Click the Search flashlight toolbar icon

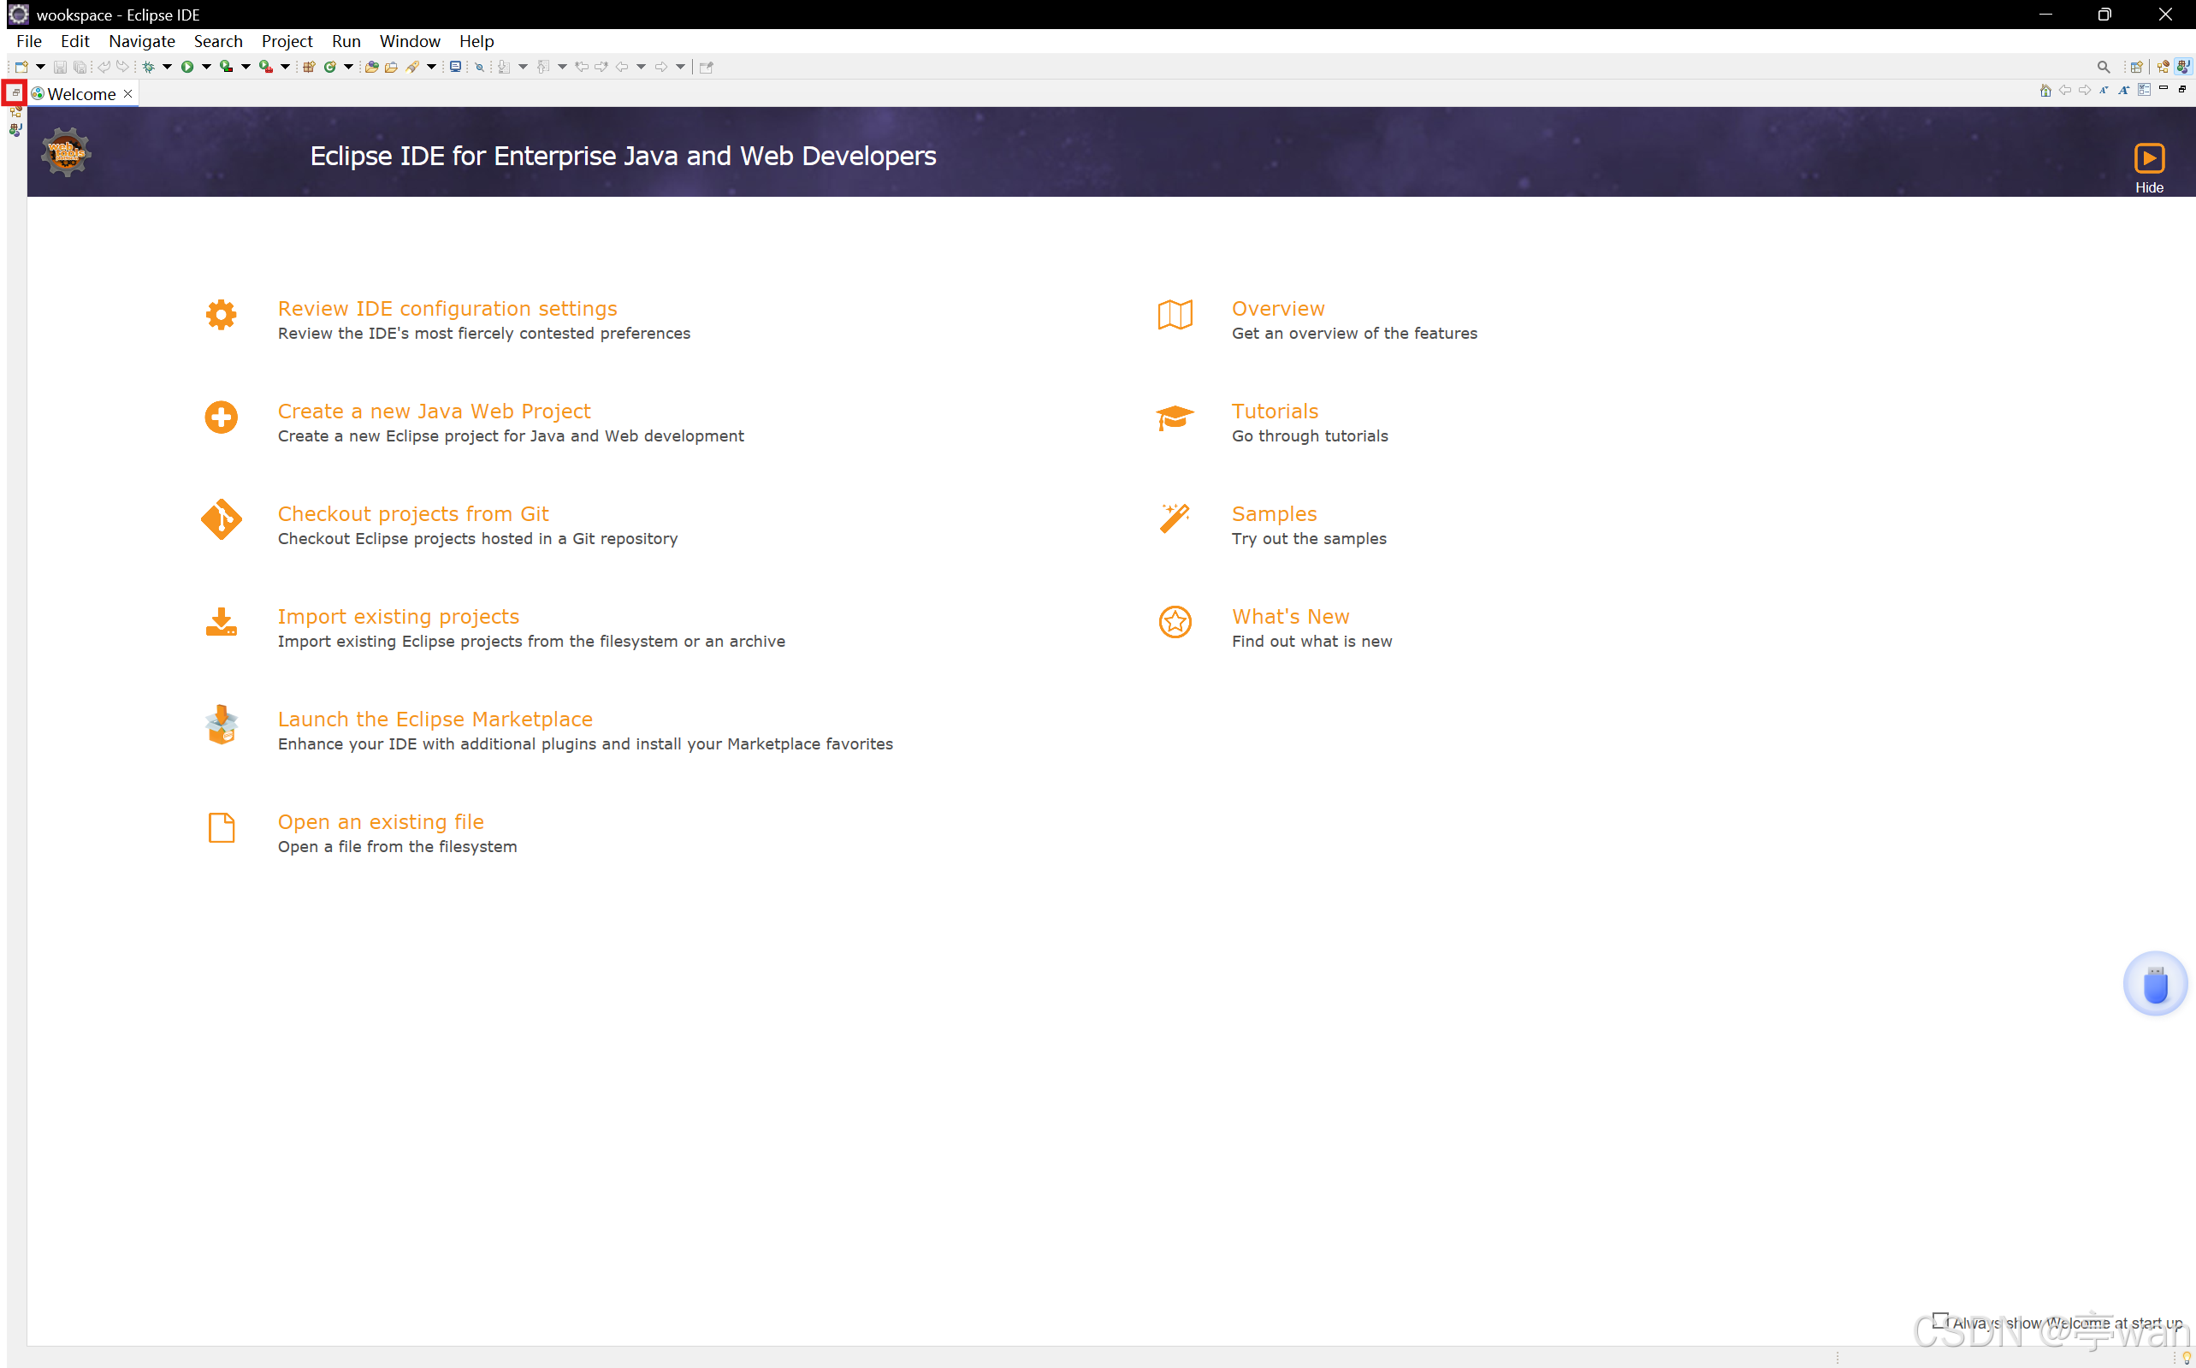412,67
